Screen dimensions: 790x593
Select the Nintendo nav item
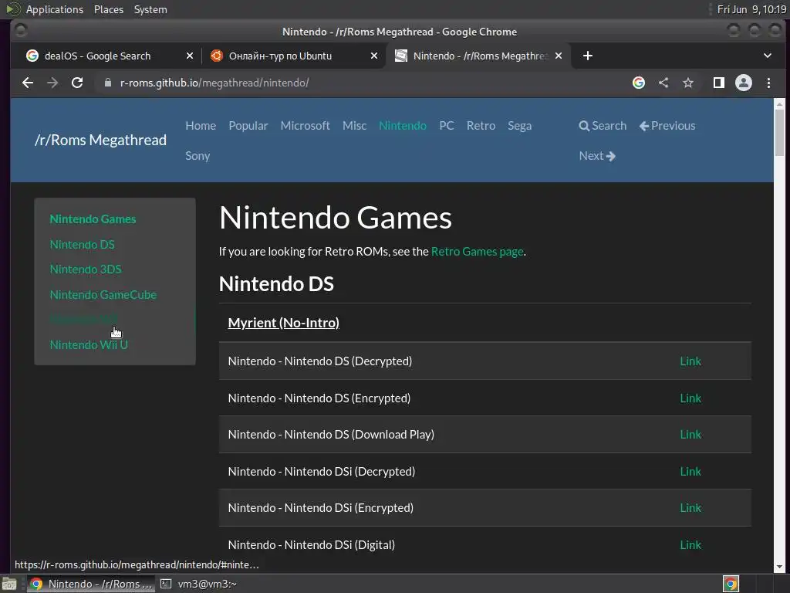pyautogui.click(x=403, y=126)
